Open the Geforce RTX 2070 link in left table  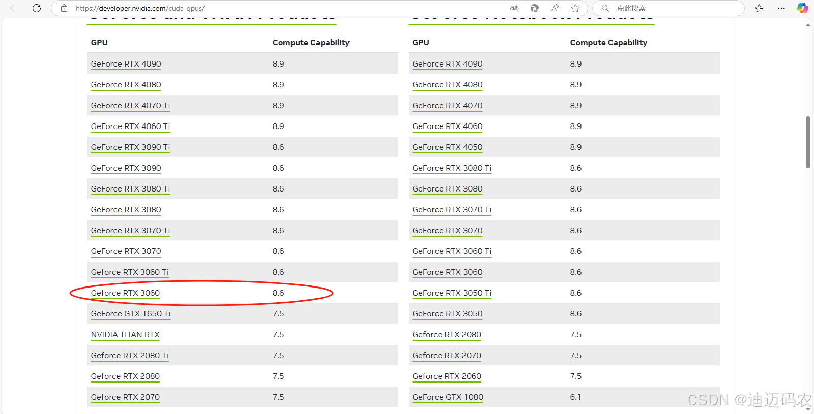[x=125, y=397]
